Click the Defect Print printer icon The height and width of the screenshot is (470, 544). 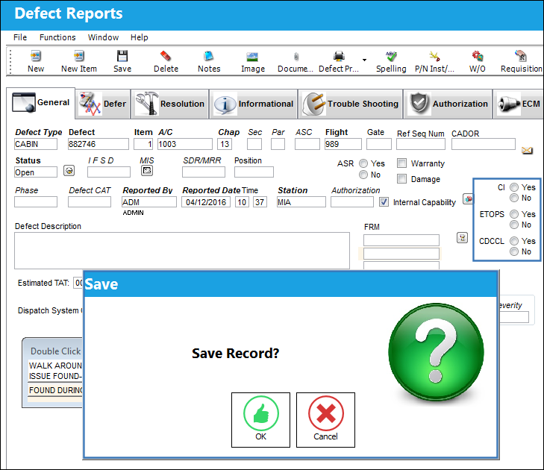pos(339,56)
